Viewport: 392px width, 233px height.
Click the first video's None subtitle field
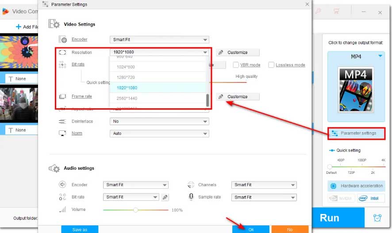(22, 79)
